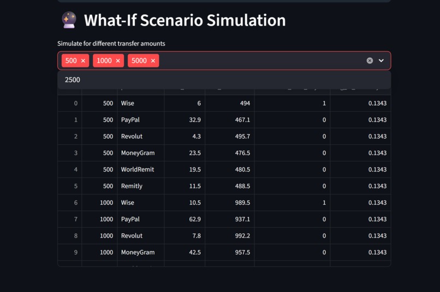Select the MoneyGram cell in row 3
The height and width of the screenshot is (292, 440).
pos(141,153)
